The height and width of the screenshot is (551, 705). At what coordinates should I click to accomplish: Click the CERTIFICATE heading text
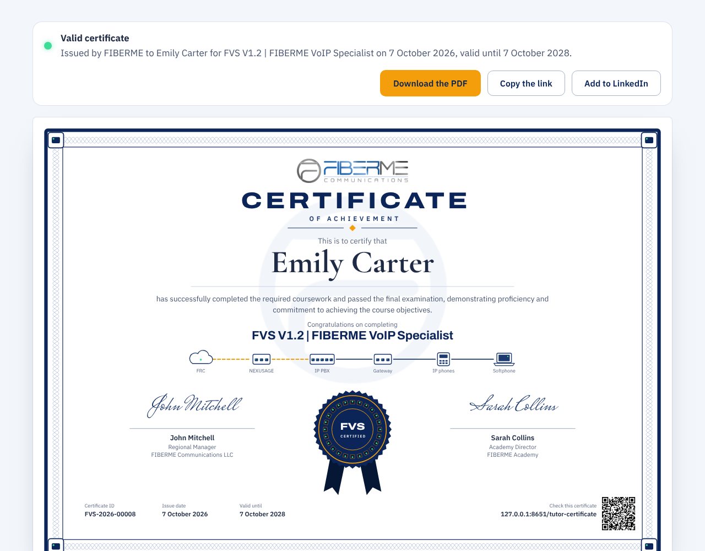(x=354, y=201)
